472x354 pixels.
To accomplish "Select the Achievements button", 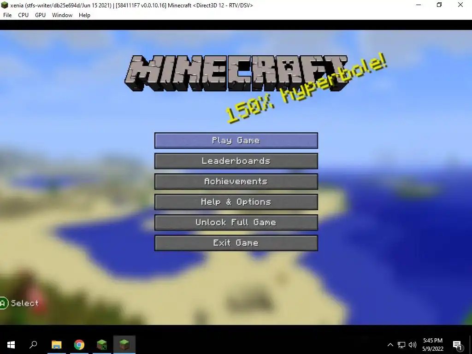I will 236,182.
